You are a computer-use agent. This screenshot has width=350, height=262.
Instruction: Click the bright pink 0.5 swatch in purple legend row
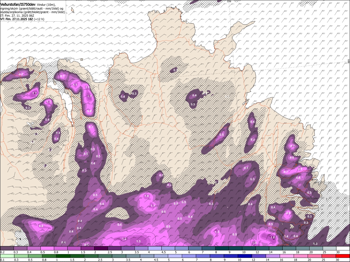[x=47, y=248]
